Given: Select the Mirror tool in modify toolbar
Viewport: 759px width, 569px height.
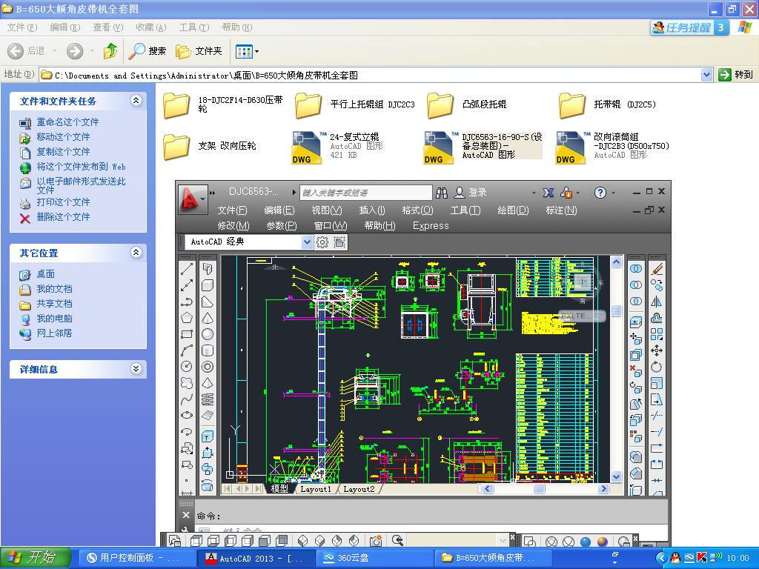Looking at the screenshot, I should [656, 302].
